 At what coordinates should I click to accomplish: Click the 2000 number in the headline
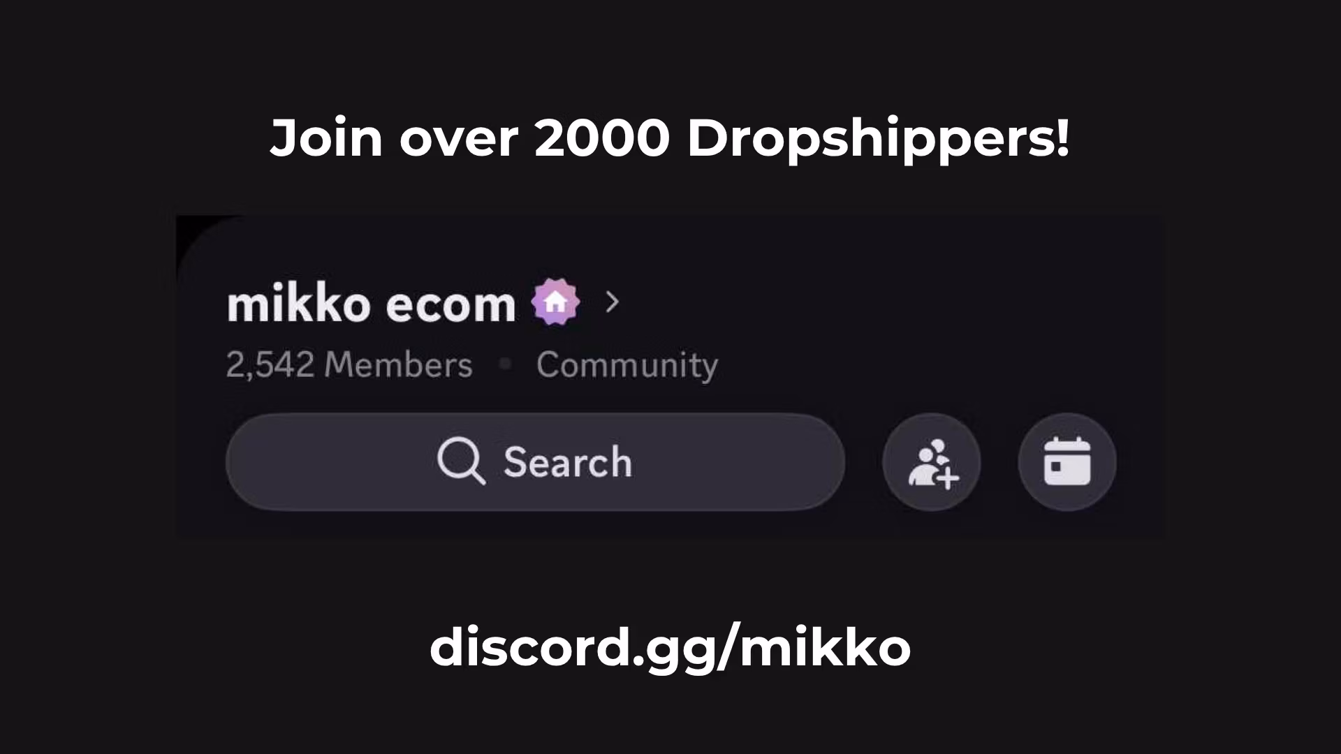point(602,138)
